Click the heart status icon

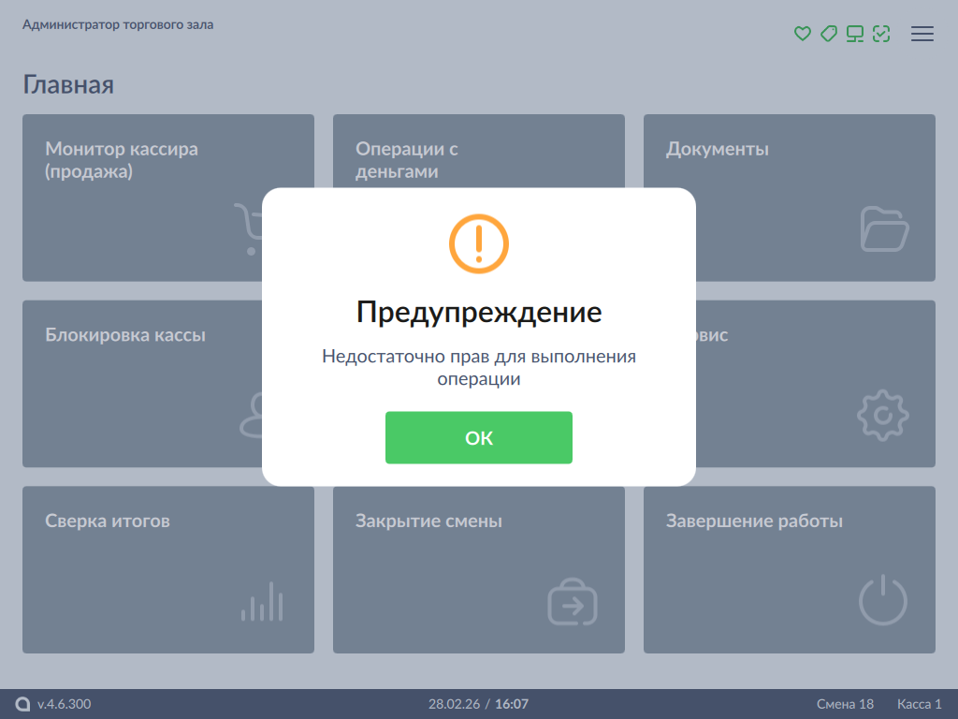pos(802,34)
